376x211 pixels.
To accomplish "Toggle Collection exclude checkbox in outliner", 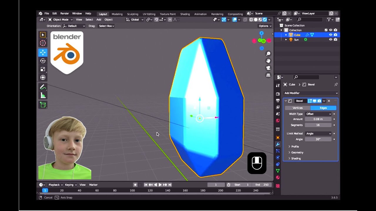I will click(326, 30).
